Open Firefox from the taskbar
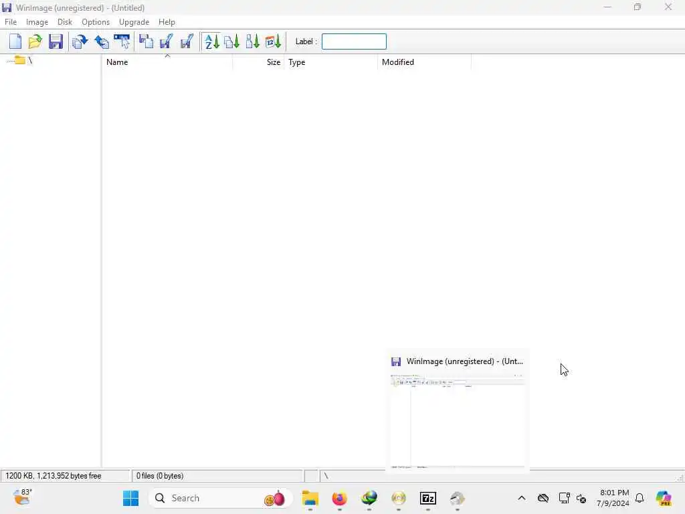This screenshot has height=514, width=685. pyautogui.click(x=339, y=498)
